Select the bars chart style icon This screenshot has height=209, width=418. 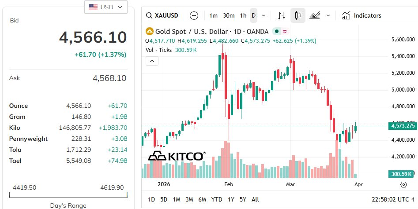click(281, 15)
